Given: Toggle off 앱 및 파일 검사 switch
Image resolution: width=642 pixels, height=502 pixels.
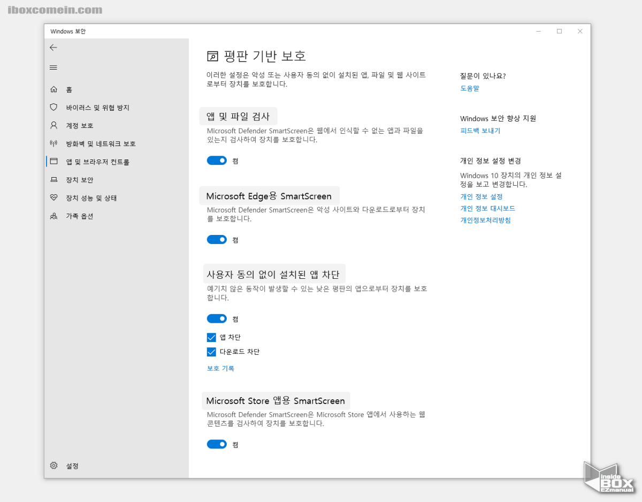Looking at the screenshot, I should coord(217,161).
